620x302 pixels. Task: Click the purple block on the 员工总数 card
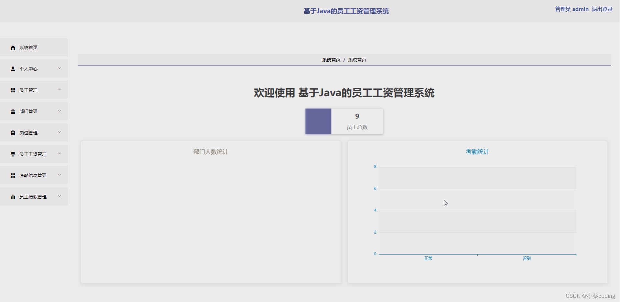pos(318,121)
